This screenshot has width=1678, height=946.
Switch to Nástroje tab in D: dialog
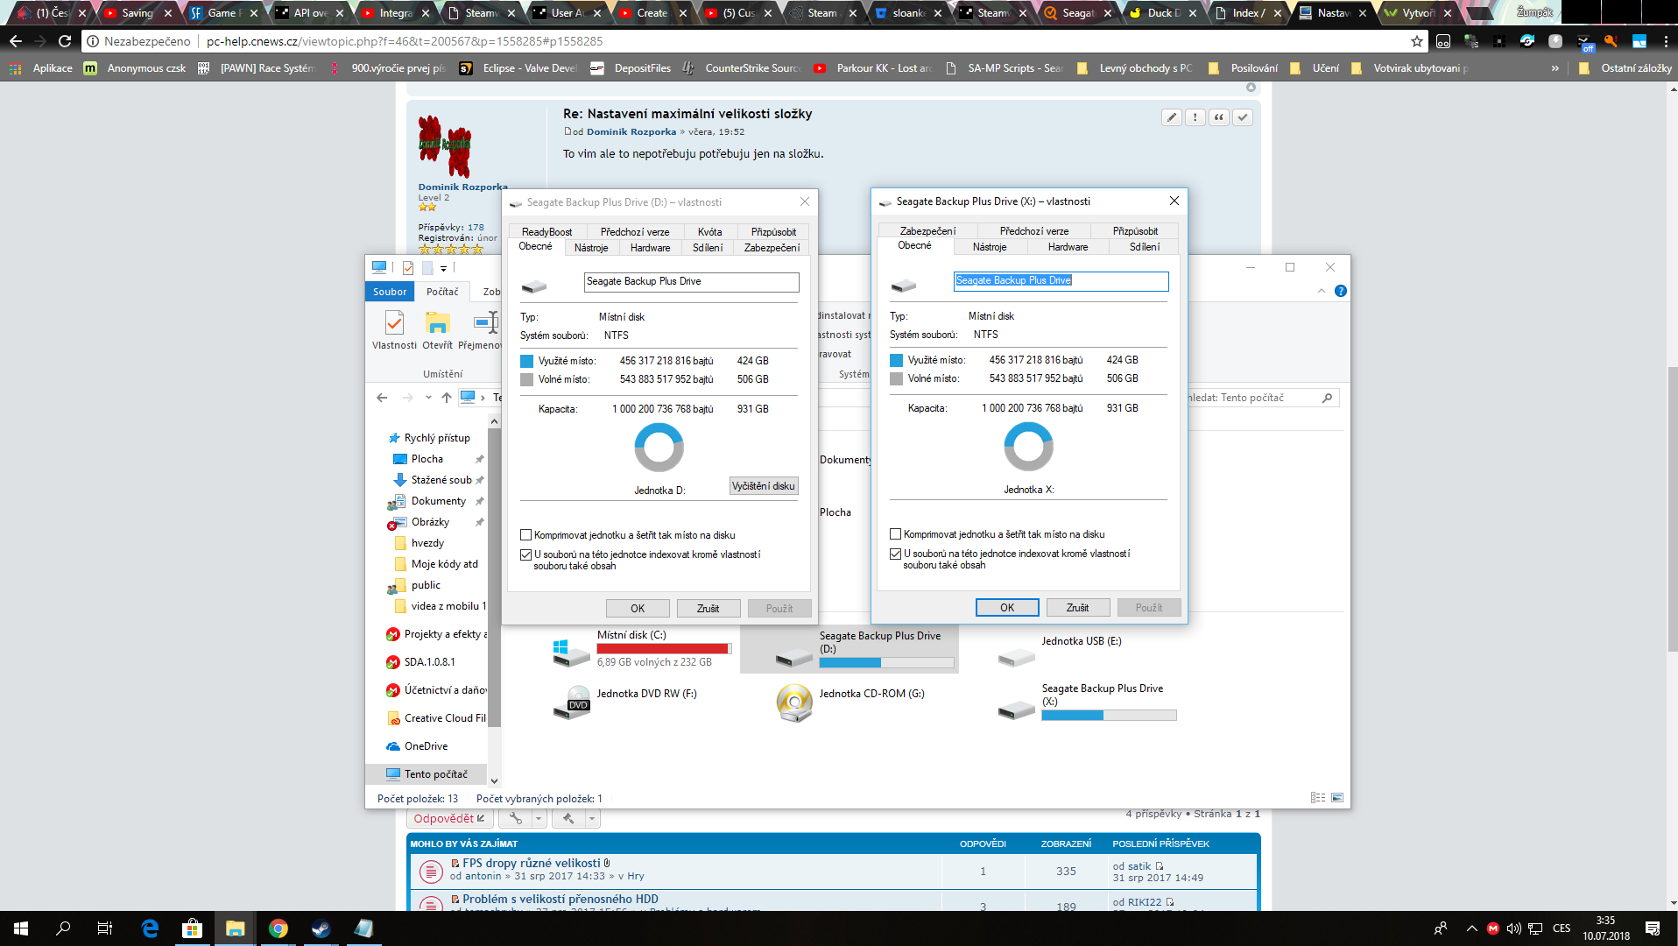[591, 248]
